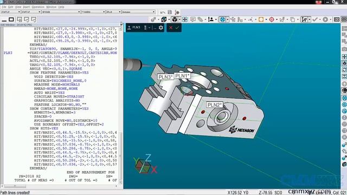Click the VOID DETECTION=YES line
Screen dimensions: 347x195
pos(54,77)
